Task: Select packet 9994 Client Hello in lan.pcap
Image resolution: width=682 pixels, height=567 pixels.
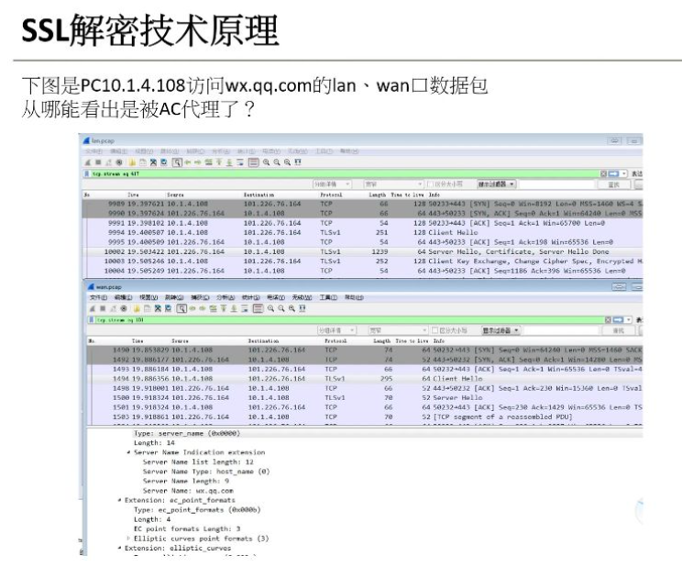Action: pos(363,232)
